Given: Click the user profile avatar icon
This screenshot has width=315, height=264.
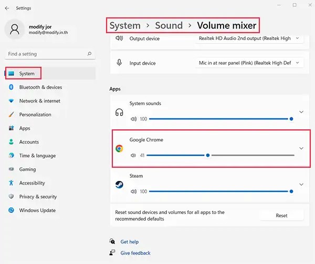Looking at the screenshot, I should pos(15,29).
